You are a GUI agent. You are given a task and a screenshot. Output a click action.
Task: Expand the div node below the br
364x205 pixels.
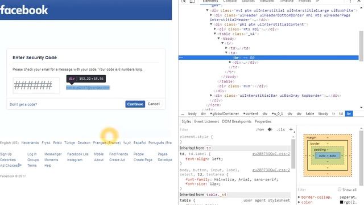point(230,62)
